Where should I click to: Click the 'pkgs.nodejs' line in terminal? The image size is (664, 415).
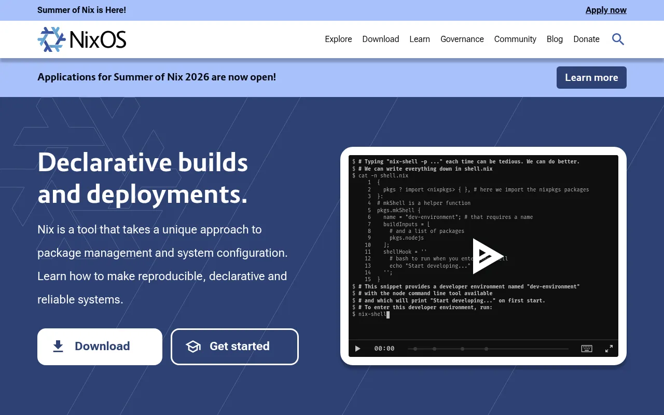(406, 238)
